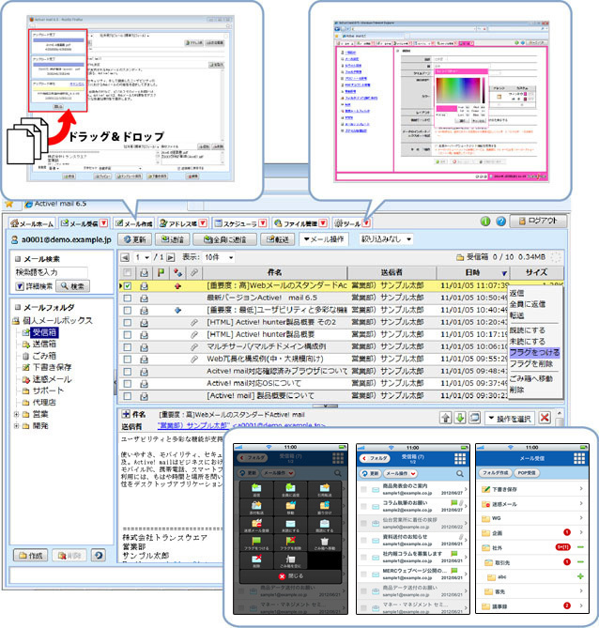Image resolution: width=599 pixels, height=628 pixels.
Task: Choose フラグをつける in context menu
Action: [x=534, y=353]
